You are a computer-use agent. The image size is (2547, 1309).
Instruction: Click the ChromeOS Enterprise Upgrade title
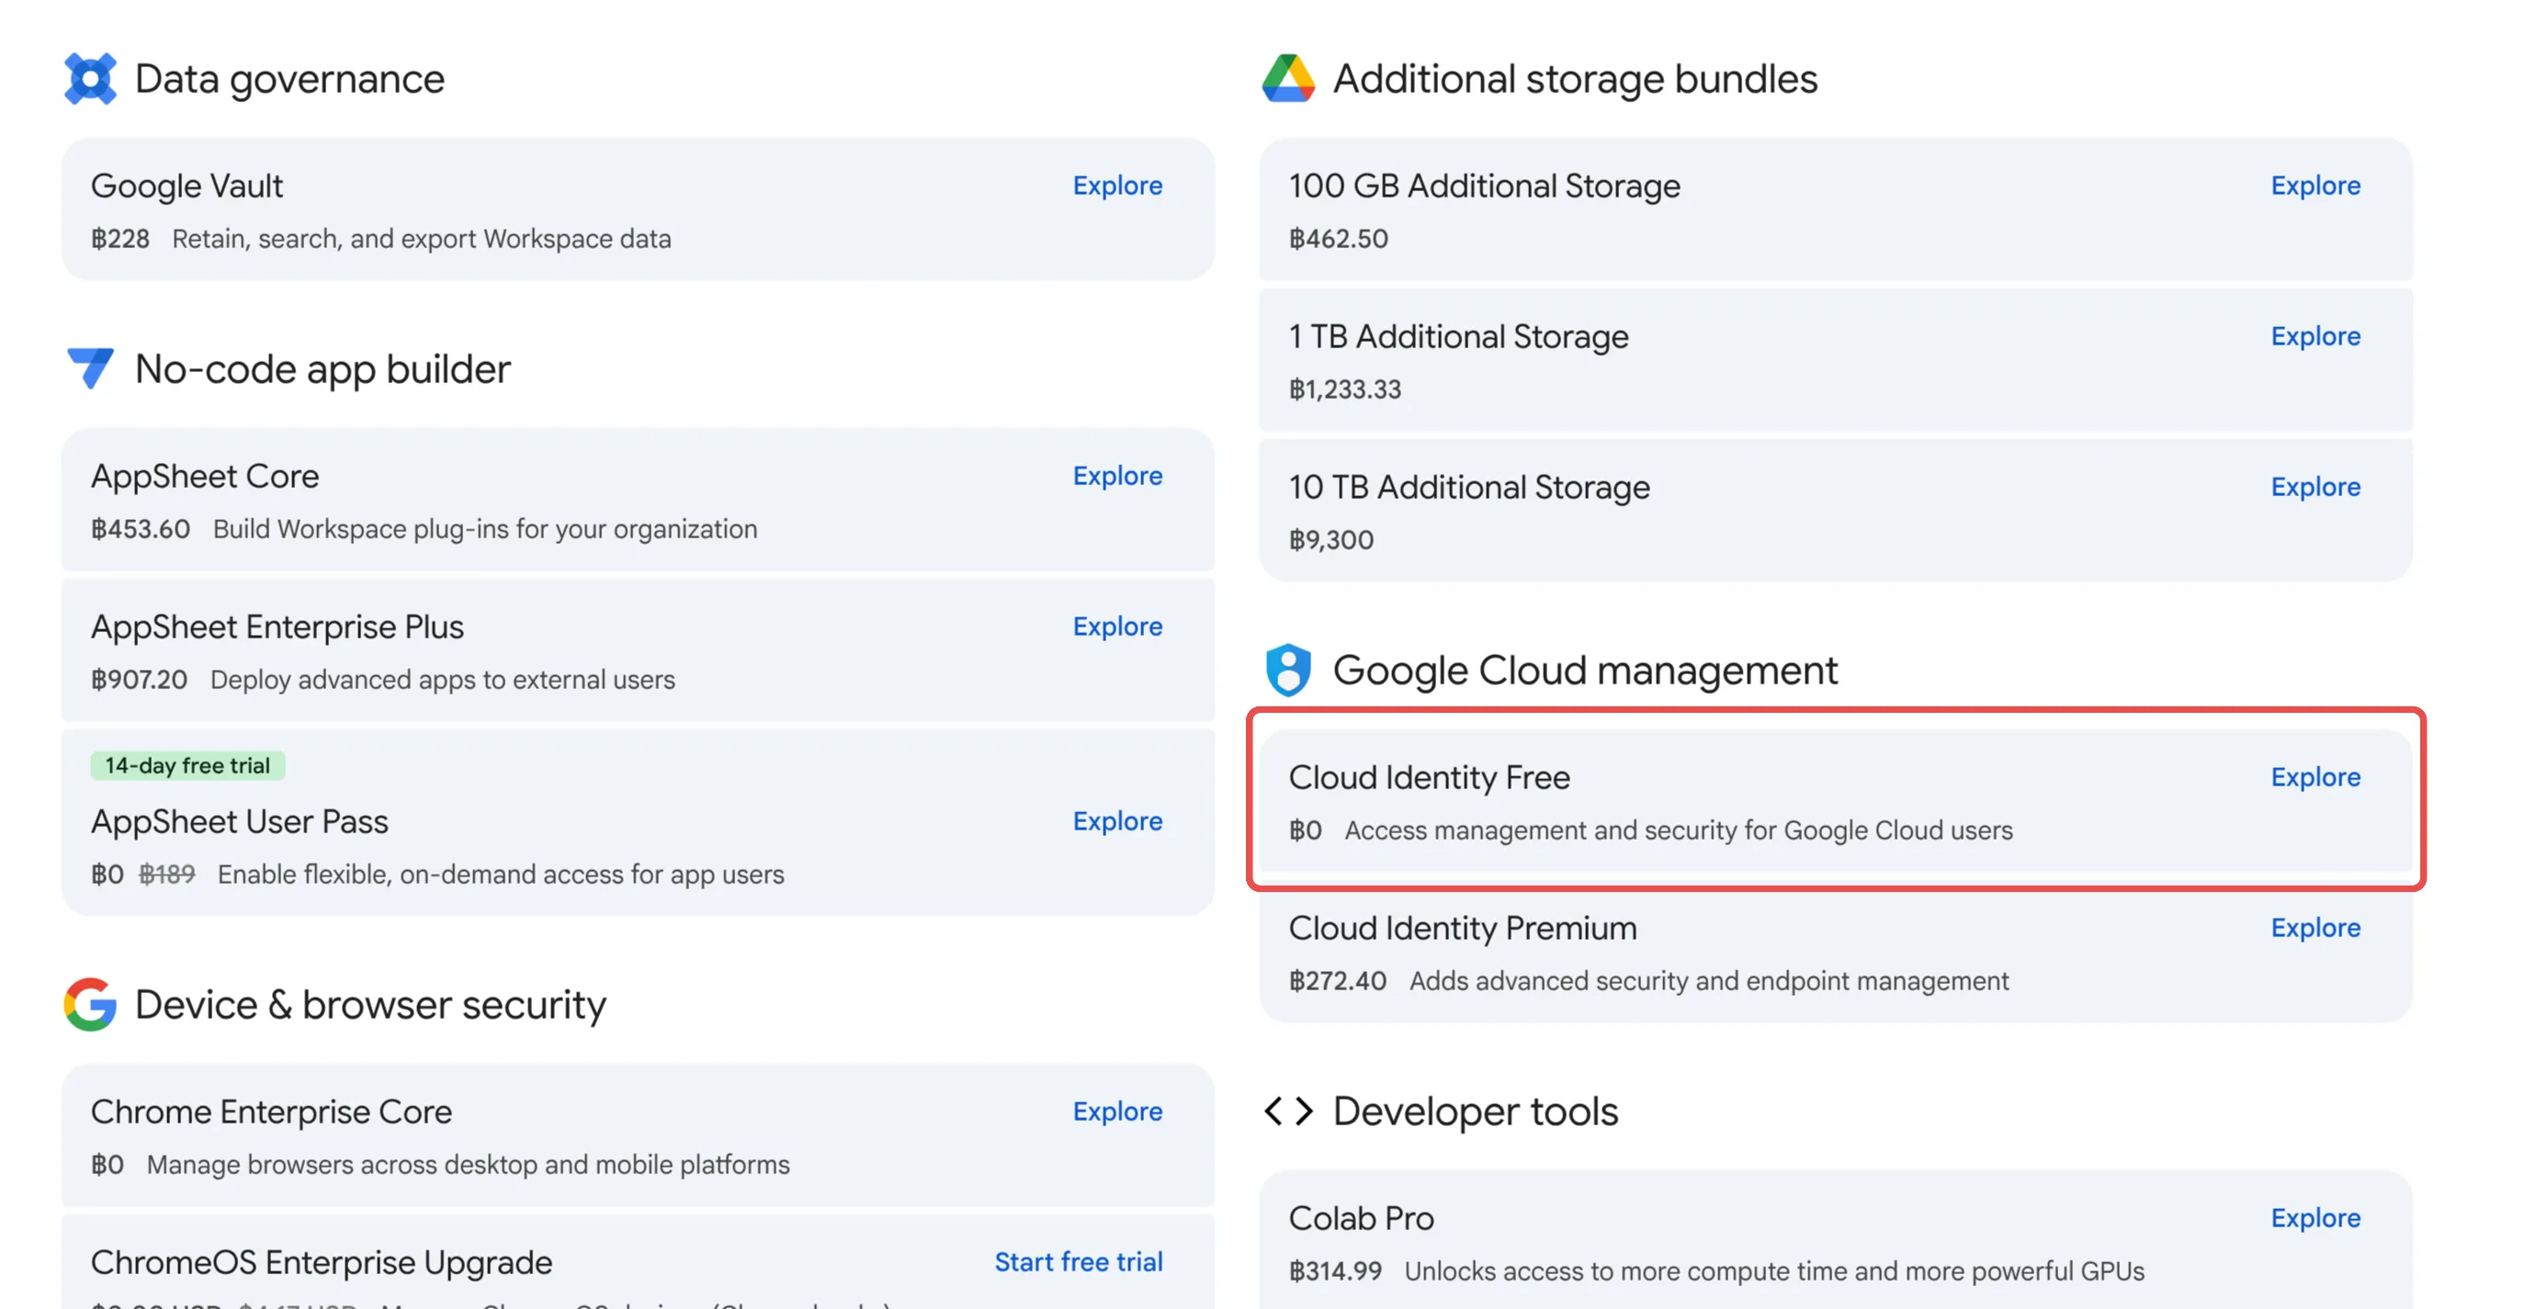tap(322, 1262)
